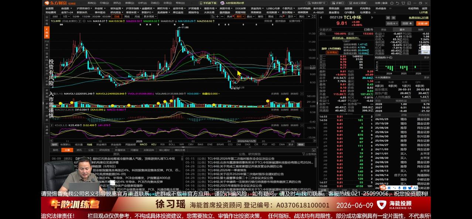Image resolution: width=472 pixels, height=219 pixels.
Task: Open the 多窗口 multi-window button
Action: pos(338,3)
